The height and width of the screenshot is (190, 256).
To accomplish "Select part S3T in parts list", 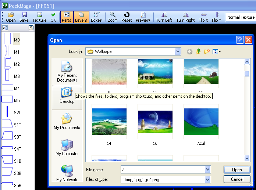I will (11, 136).
